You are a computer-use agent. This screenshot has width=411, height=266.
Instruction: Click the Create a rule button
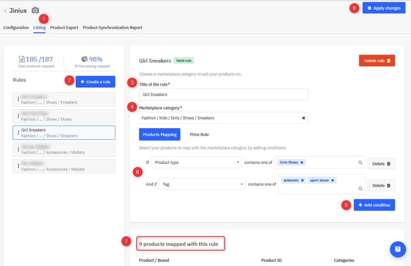(x=95, y=82)
